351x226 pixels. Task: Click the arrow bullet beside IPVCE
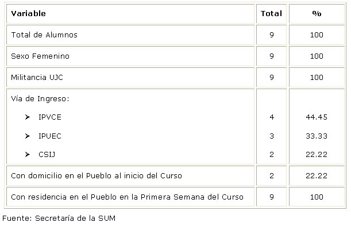(28, 117)
